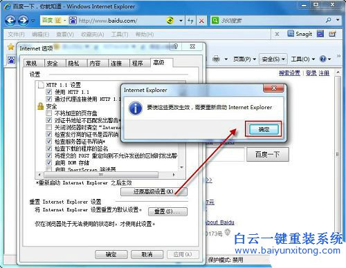Click 确定 in Internet Explorer message box
Viewport: 346px width, 268px height.
pos(264,129)
